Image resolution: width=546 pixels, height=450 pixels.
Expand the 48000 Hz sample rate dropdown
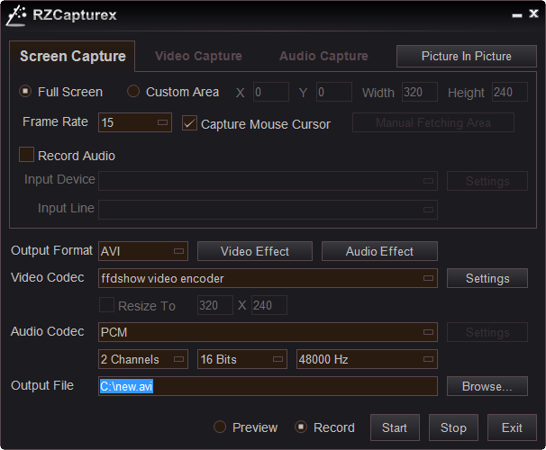(x=428, y=359)
